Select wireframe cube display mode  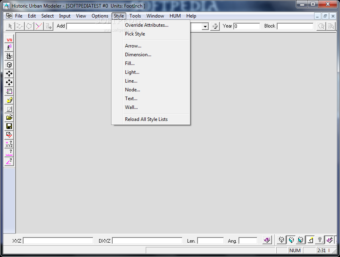point(281,240)
